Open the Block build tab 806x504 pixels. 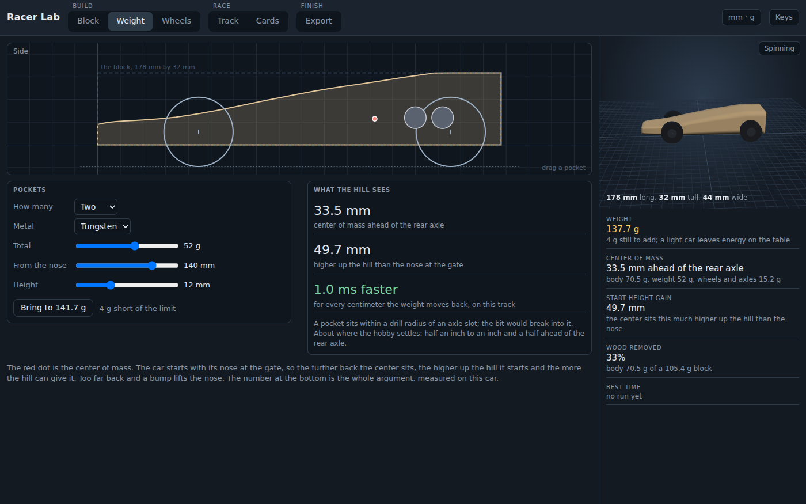pyautogui.click(x=88, y=21)
